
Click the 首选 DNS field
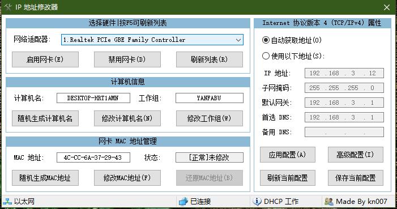tap(344, 117)
